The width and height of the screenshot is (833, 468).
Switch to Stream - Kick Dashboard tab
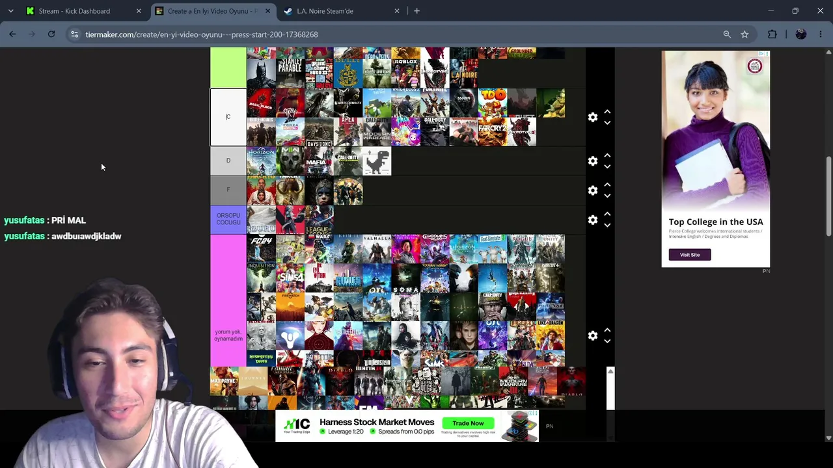pyautogui.click(x=83, y=11)
